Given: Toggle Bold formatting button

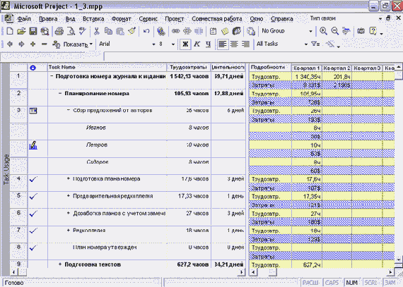Looking at the screenshot, I should pyautogui.click(x=185, y=44).
